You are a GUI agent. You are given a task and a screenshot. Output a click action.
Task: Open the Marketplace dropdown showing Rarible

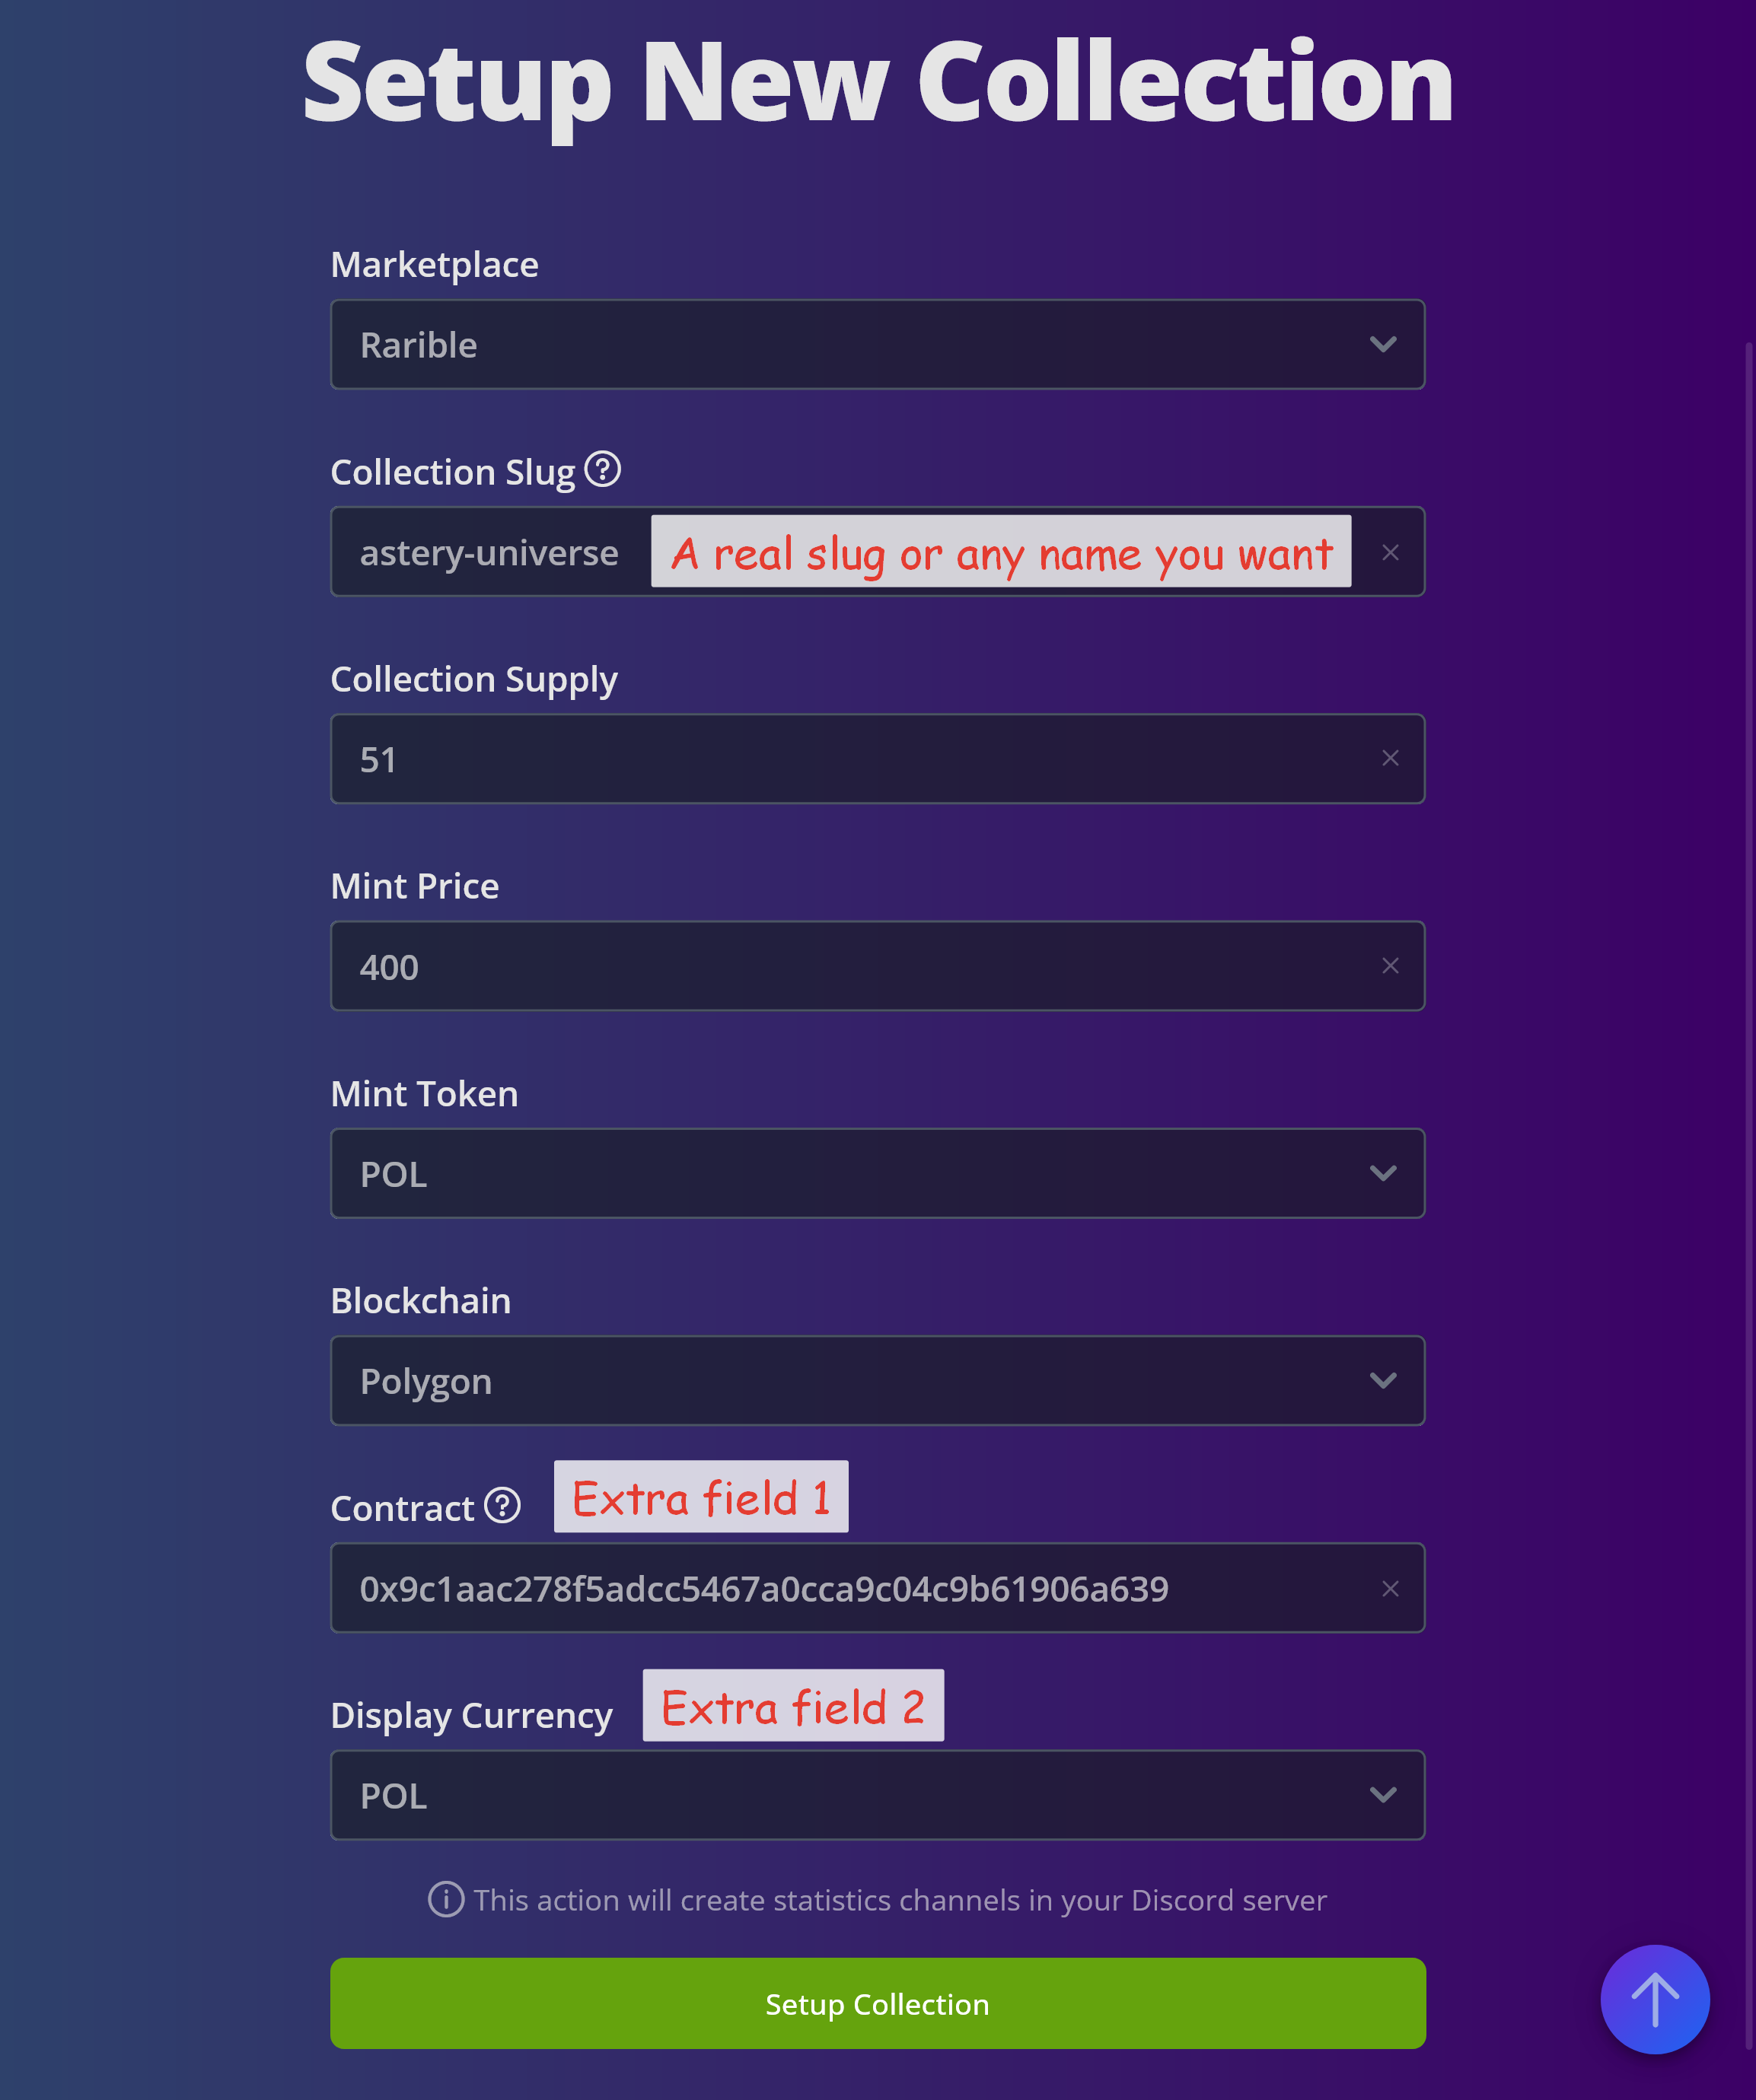tap(877, 344)
